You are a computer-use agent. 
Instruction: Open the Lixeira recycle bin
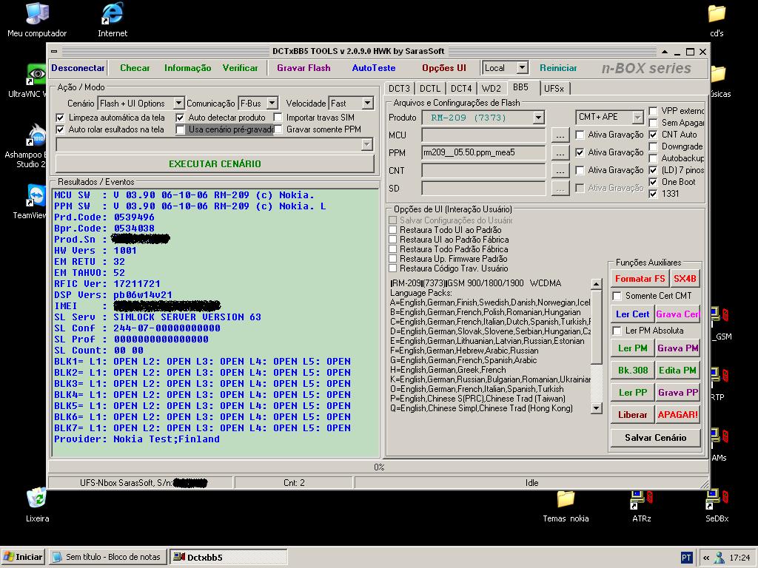point(37,504)
